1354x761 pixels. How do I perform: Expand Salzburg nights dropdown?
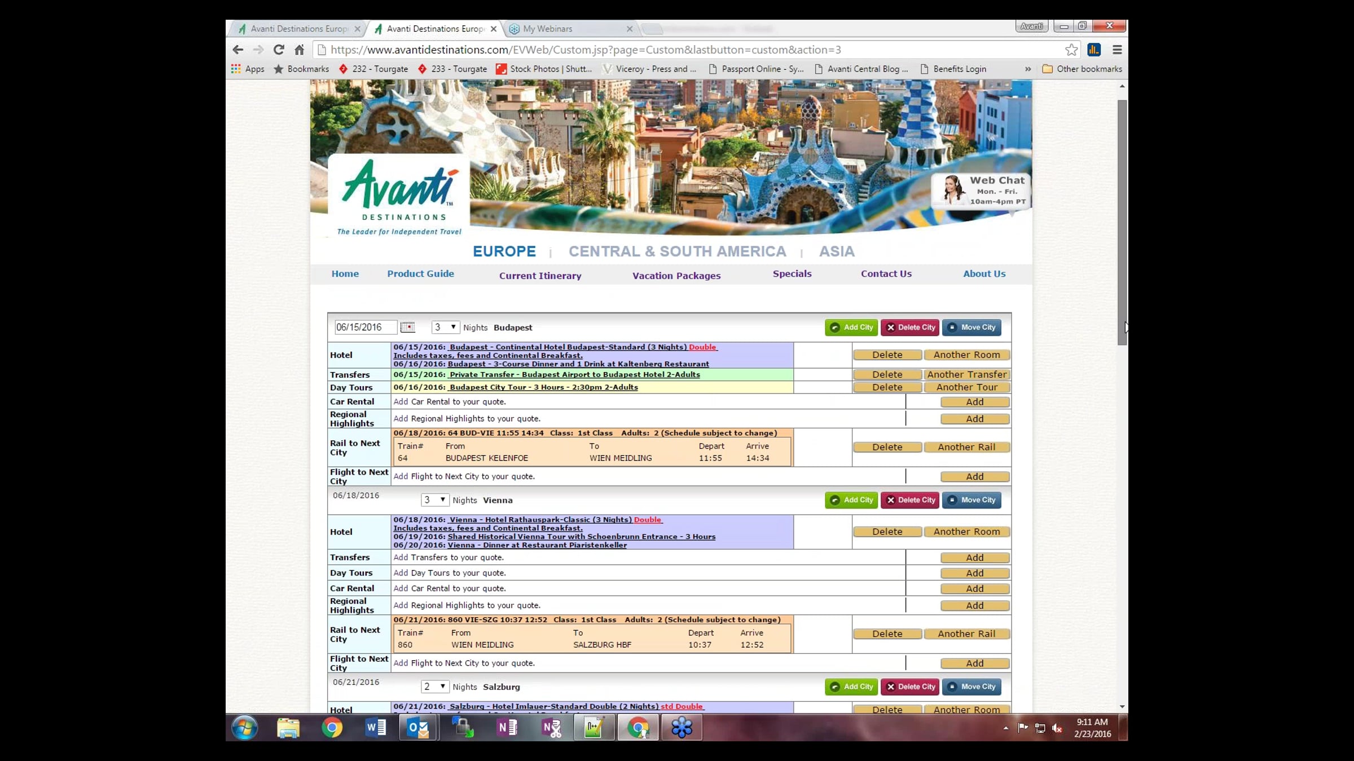pyautogui.click(x=435, y=687)
